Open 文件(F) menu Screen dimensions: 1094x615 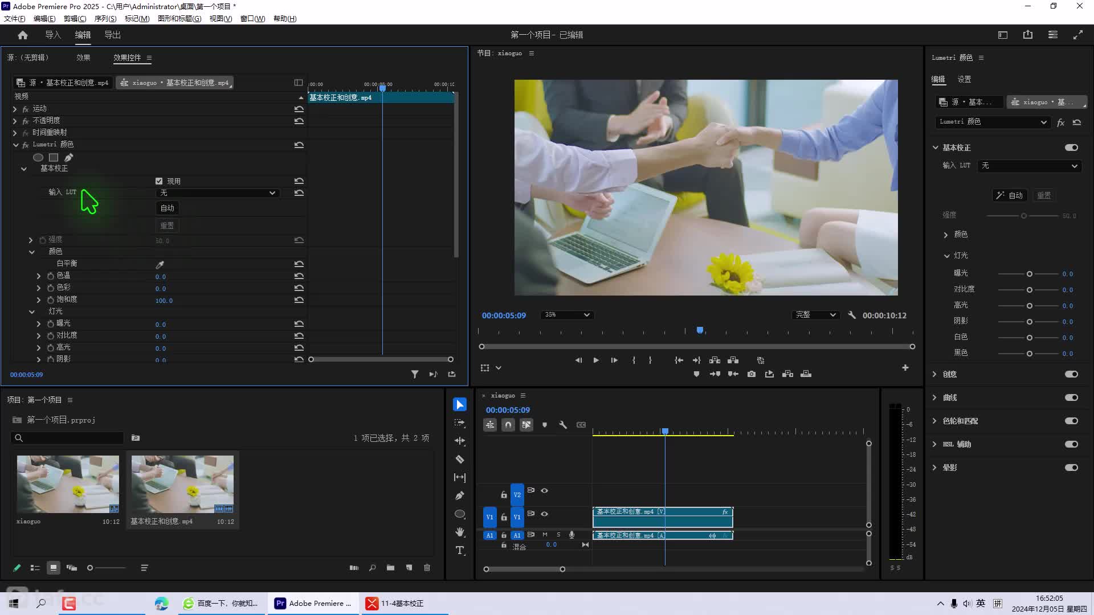[x=14, y=18]
